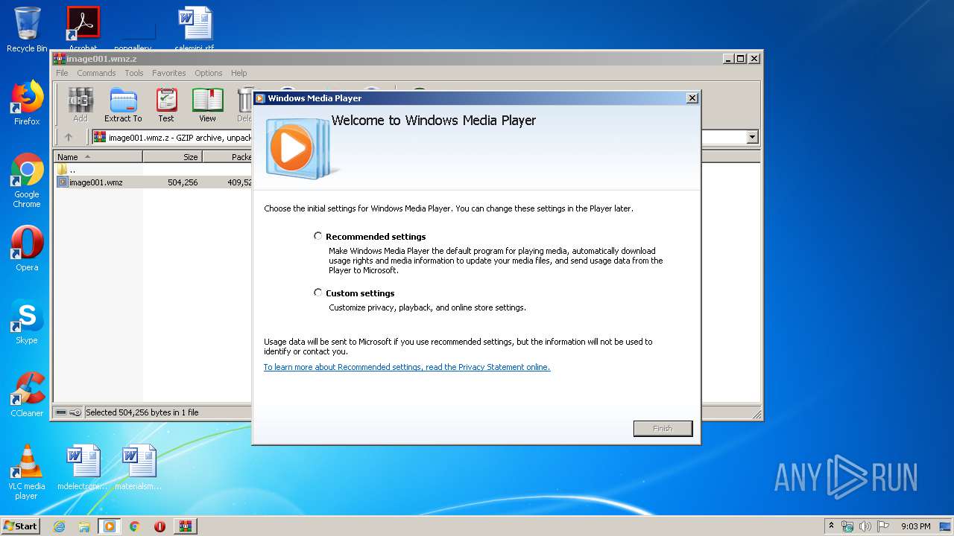Switch to WinRAR taskbar button
Screen dimensions: 954x536
[x=185, y=526]
